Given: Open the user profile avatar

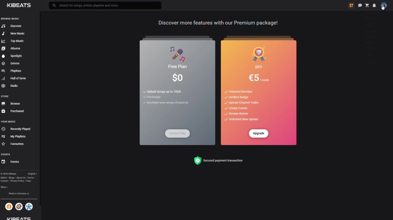Looking at the screenshot, I should tap(384, 5).
